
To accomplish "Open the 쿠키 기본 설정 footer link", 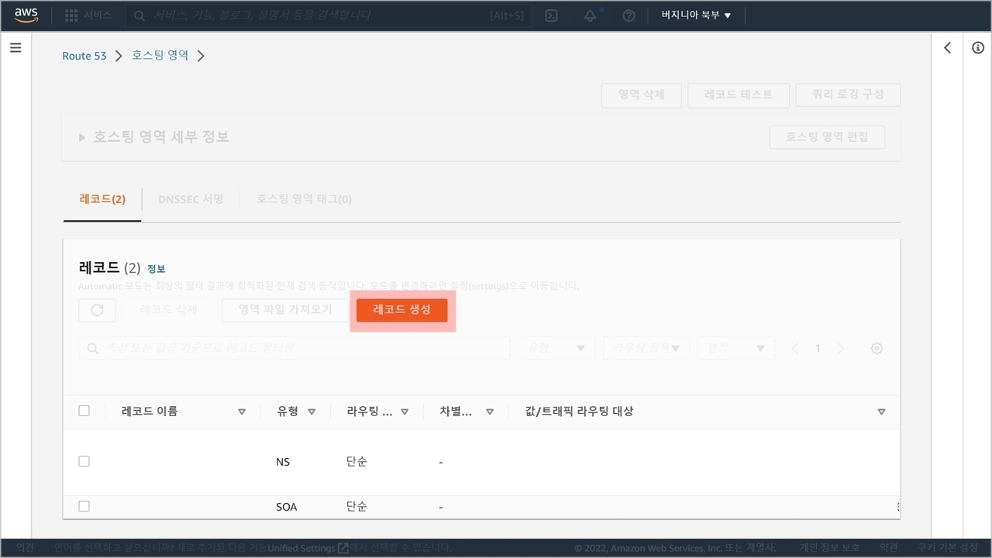I will point(947,548).
